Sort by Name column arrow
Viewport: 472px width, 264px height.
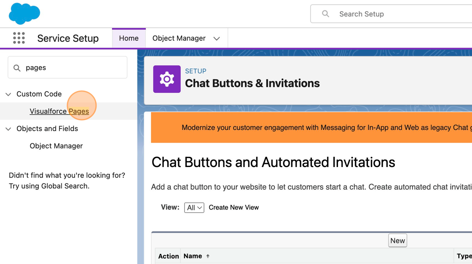(208, 256)
